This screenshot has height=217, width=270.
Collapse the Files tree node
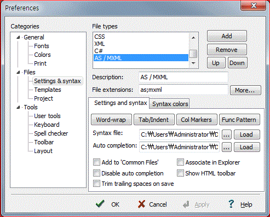click(x=18, y=72)
